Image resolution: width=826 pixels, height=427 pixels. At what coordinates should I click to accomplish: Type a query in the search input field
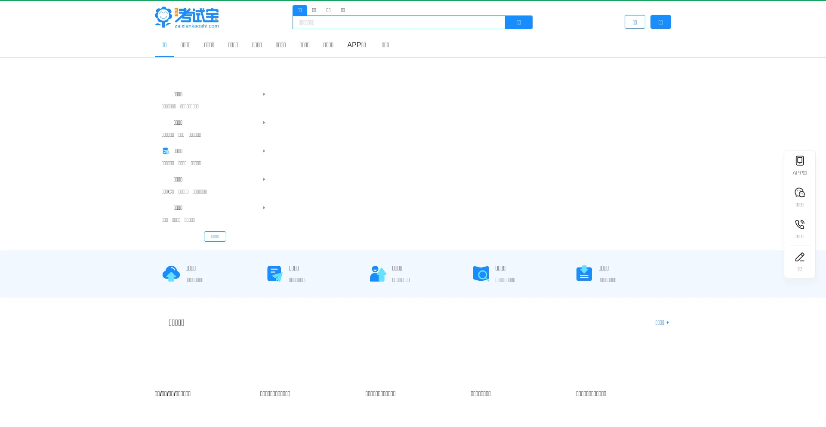tap(399, 22)
